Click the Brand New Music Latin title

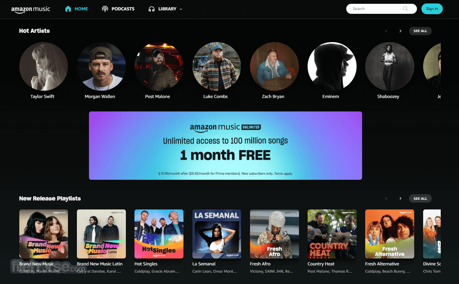[x=100, y=264]
